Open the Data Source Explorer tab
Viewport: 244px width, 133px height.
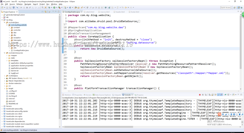[102, 95]
